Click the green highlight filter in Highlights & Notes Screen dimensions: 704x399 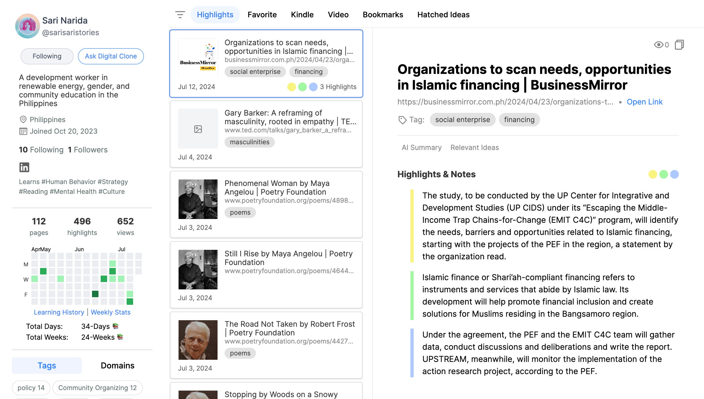663,174
